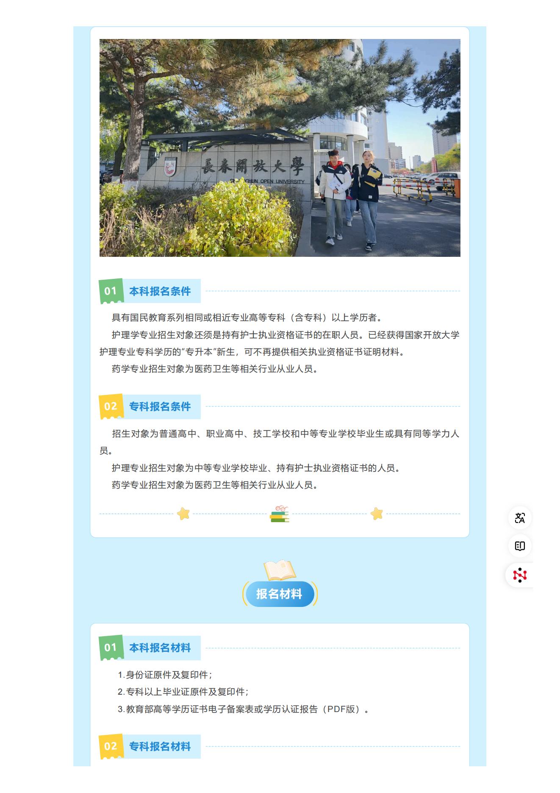Click the line 具有国民教育系列相同或相近专业高等专科

(x=247, y=317)
